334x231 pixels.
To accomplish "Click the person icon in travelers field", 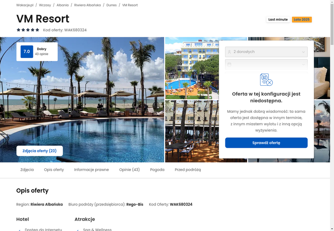I will 229,52.
